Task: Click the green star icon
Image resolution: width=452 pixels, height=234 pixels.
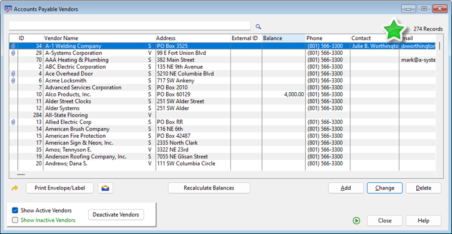Action: click(x=394, y=30)
